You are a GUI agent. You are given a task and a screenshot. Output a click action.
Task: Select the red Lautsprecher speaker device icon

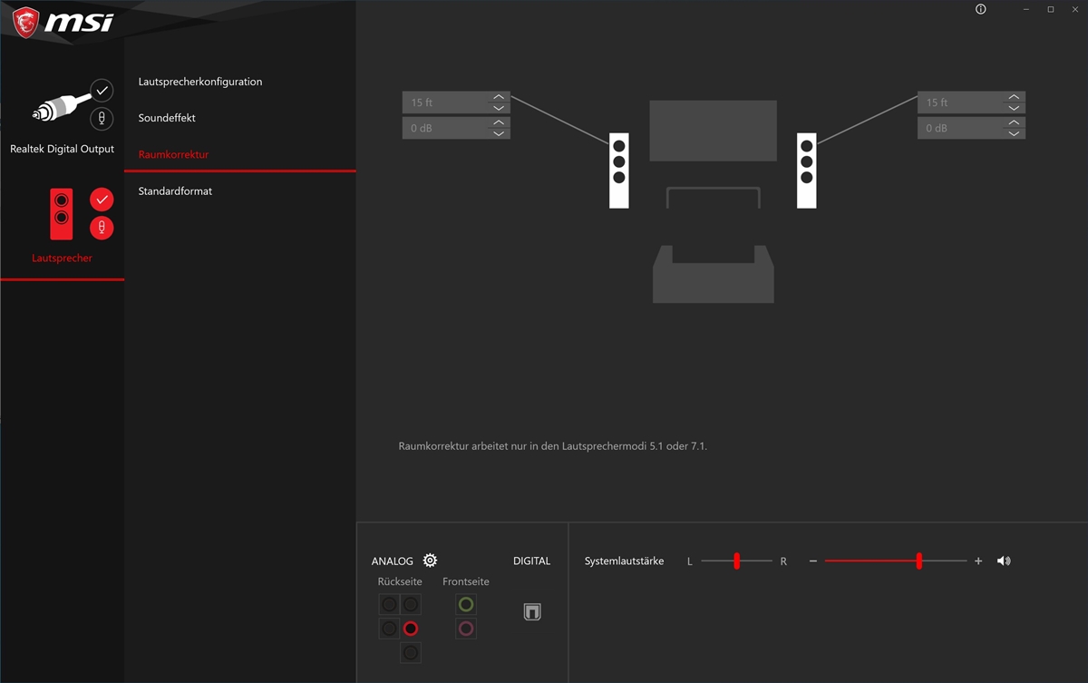62,214
